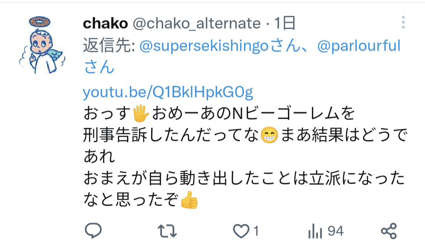The width and height of the screenshot is (425, 252).
Task: Open the reply speech bubble icon
Action: pos(93,231)
